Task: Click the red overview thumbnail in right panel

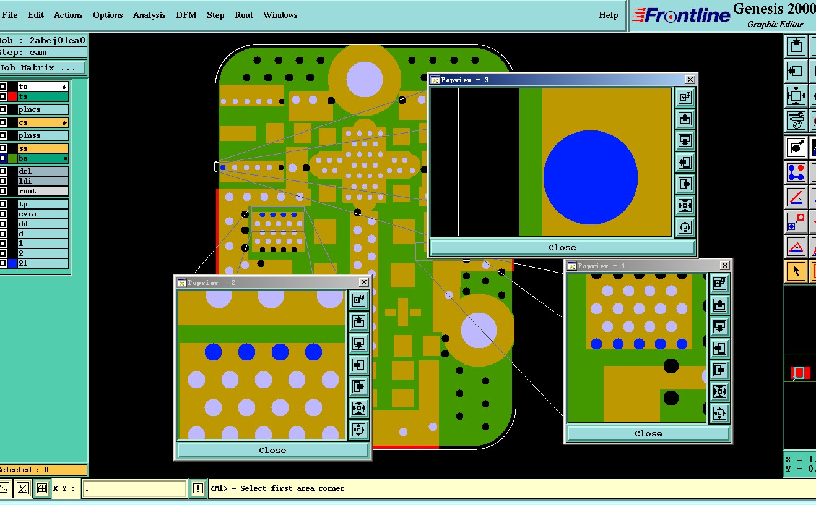Action: click(800, 373)
